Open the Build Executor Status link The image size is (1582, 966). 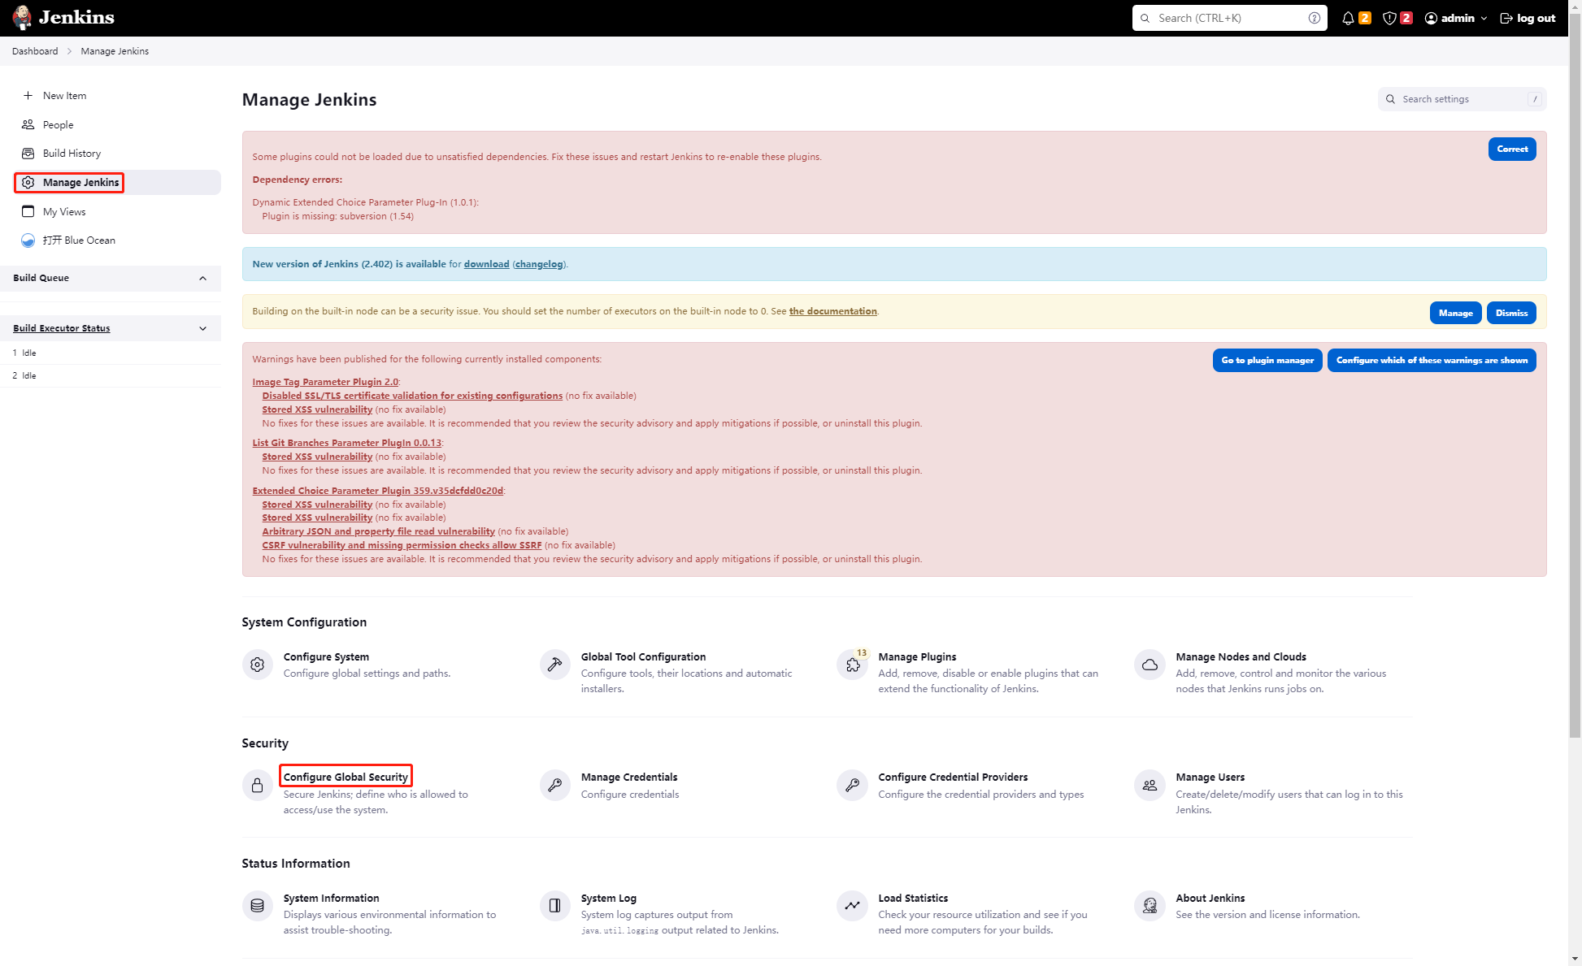click(61, 328)
